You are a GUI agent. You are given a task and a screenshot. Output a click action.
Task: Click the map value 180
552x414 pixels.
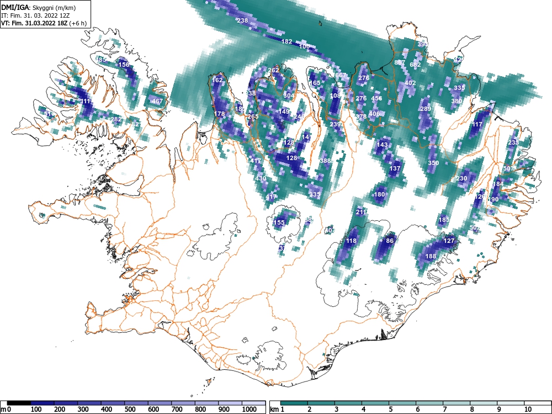[380, 194]
